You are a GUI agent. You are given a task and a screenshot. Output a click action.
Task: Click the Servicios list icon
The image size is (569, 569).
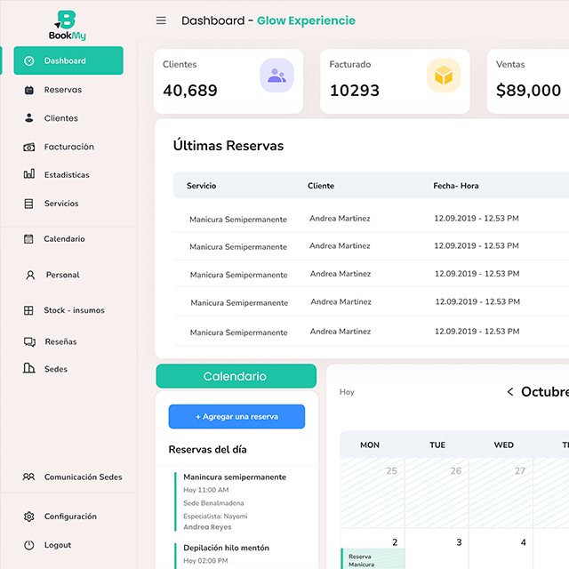pos(28,204)
